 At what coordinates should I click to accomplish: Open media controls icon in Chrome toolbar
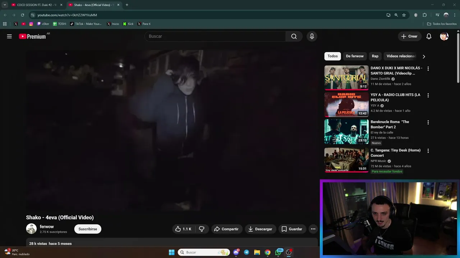click(437, 15)
